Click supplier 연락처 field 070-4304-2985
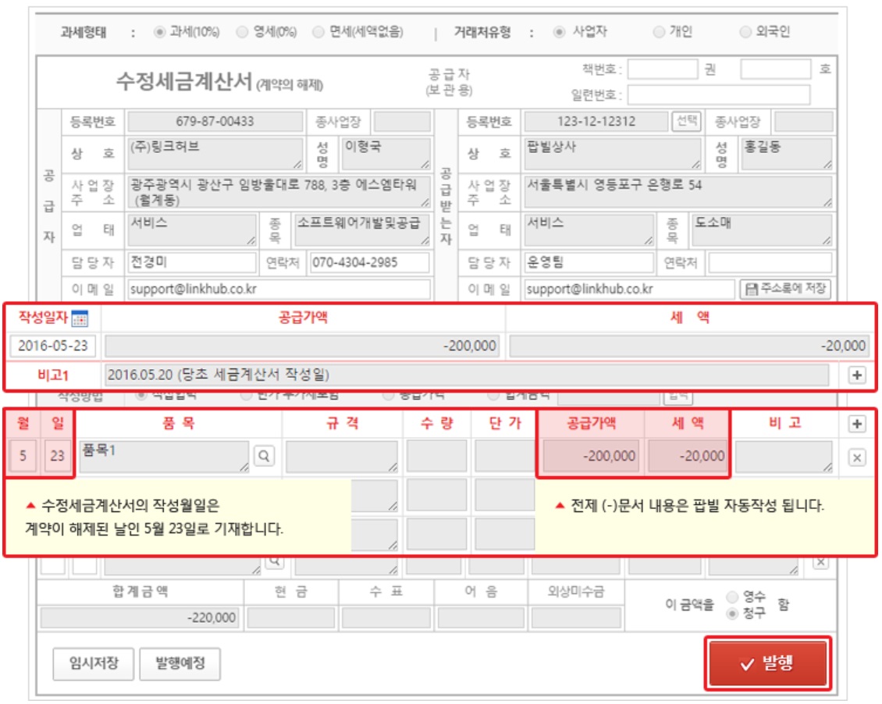This screenshot has width=882, height=704. 369,262
